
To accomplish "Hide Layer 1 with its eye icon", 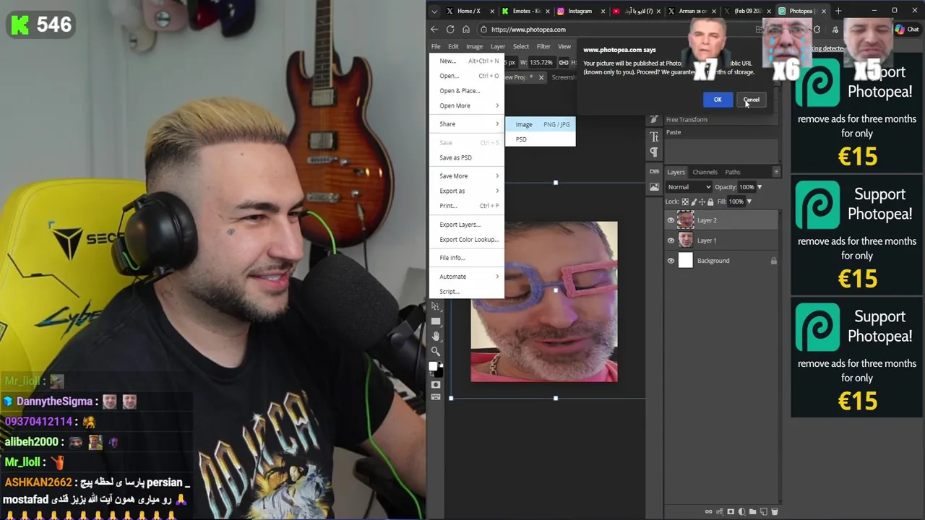I will click(x=671, y=240).
